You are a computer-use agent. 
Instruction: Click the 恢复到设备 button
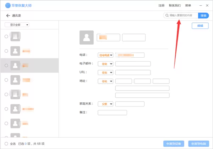point(174,144)
